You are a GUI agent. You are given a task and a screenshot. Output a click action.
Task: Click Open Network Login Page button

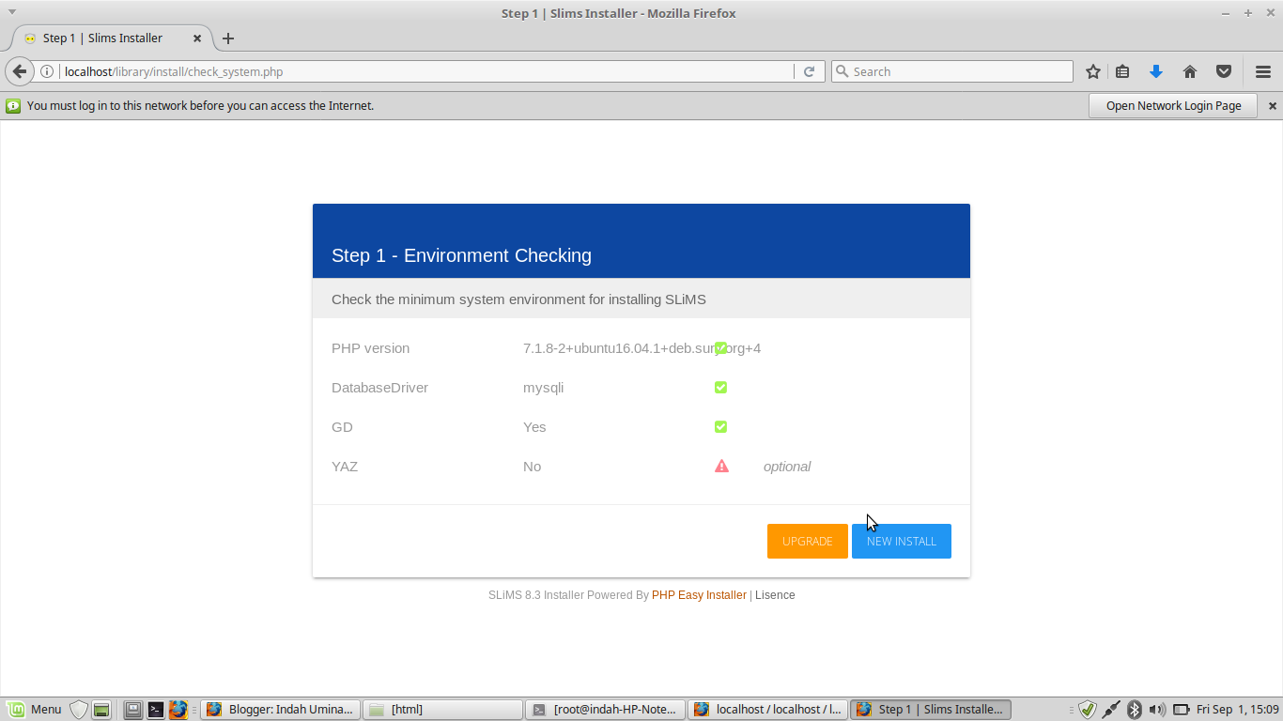tap(1173, 106)
